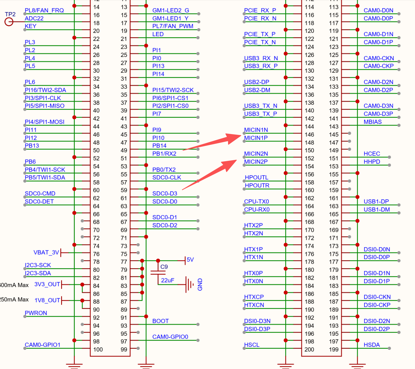Viewport: 415px width, 369px height.
Task: Click the MICIN1P net label
Action: 256,138
